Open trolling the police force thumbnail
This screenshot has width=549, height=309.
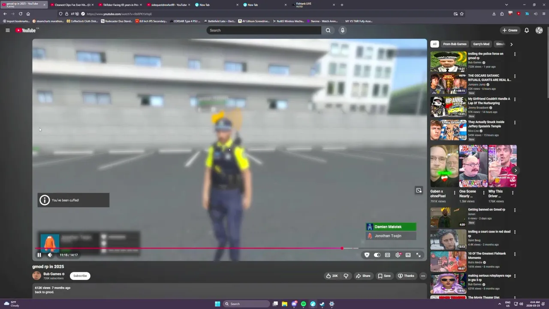point(448,61)
